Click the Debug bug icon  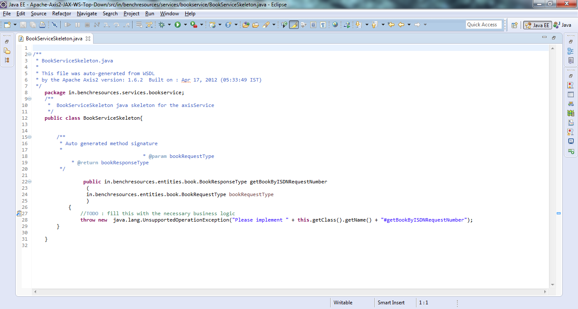pyautogui.click(x=162, y=25)
